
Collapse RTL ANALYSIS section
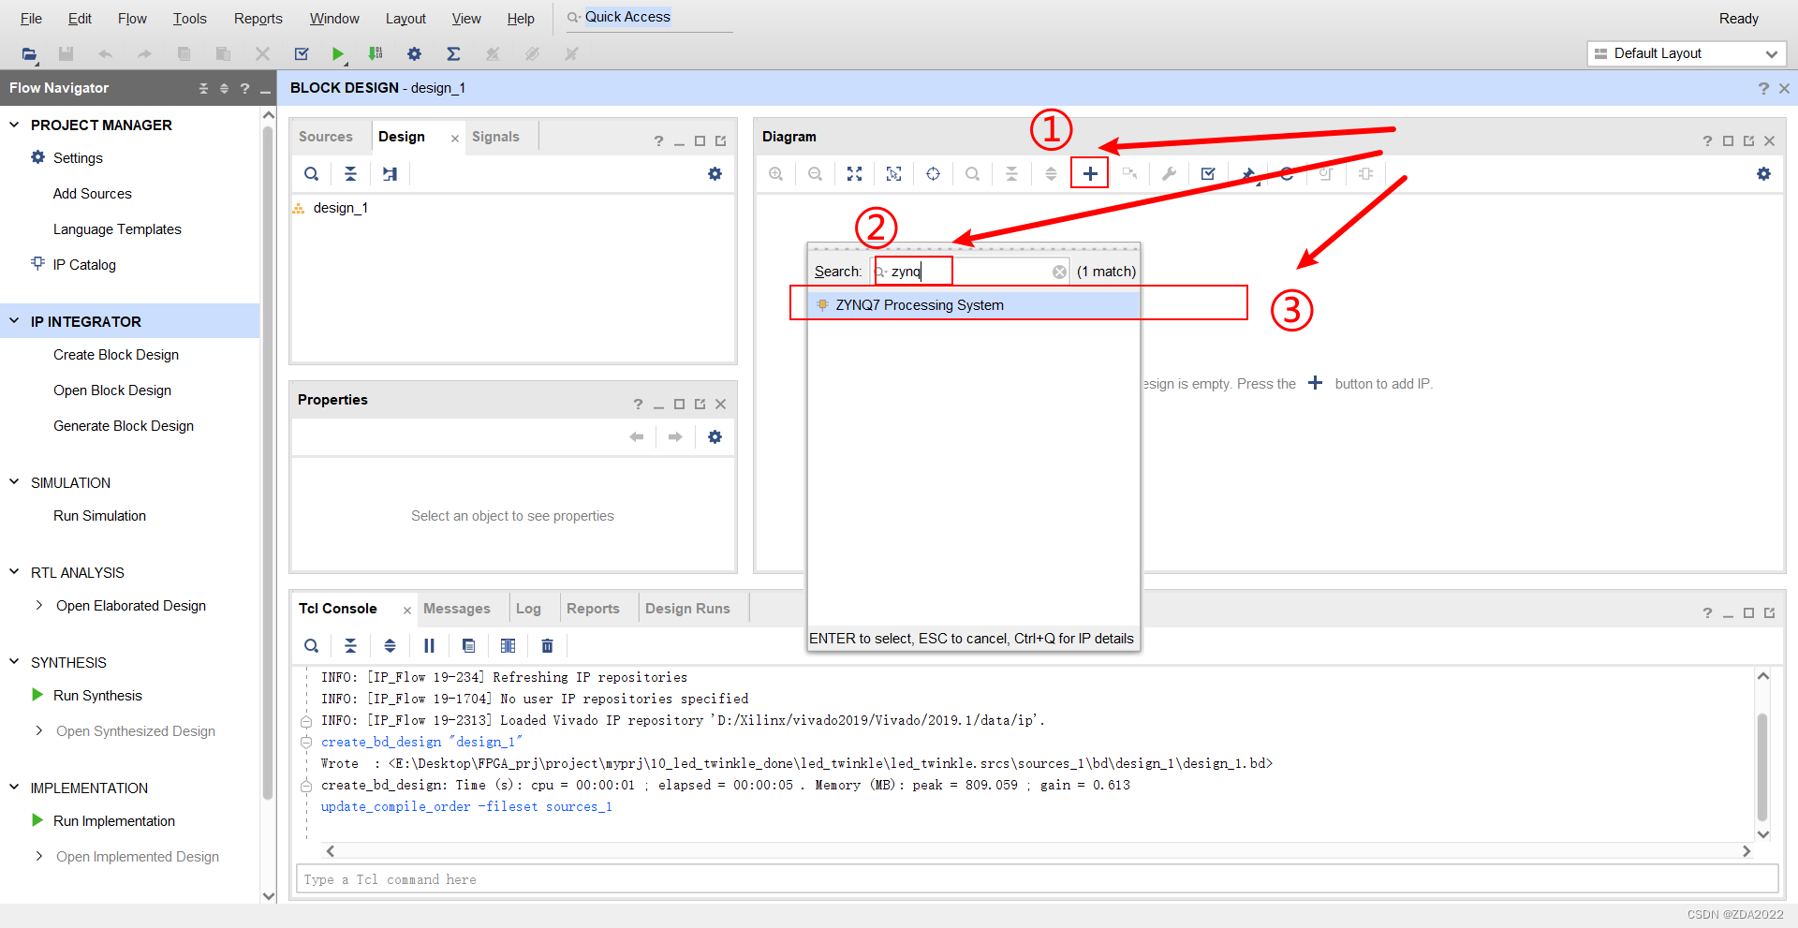point(14,572)
